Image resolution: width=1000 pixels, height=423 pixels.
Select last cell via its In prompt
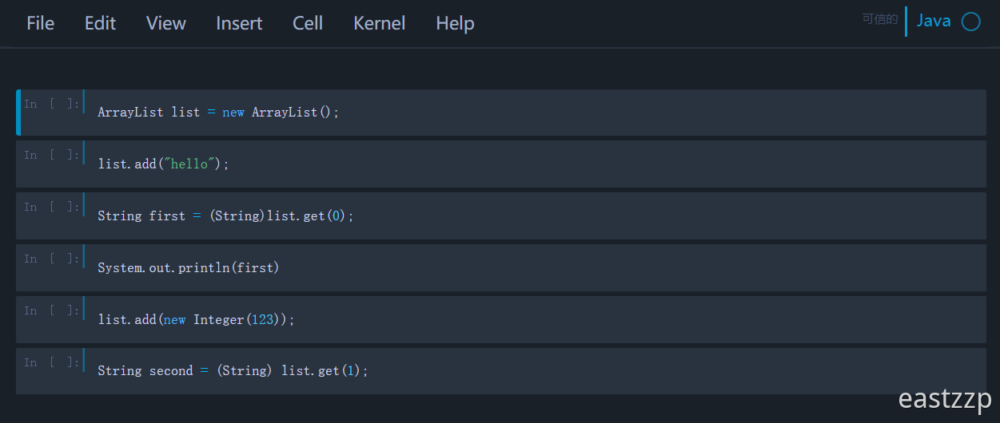(51, 363)
